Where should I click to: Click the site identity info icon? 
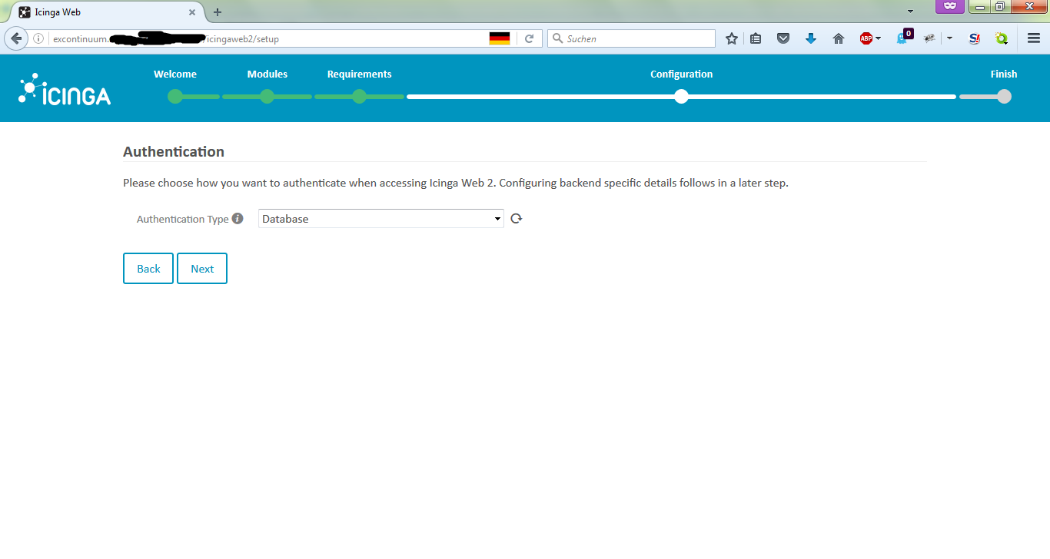[x=38, y=38]
